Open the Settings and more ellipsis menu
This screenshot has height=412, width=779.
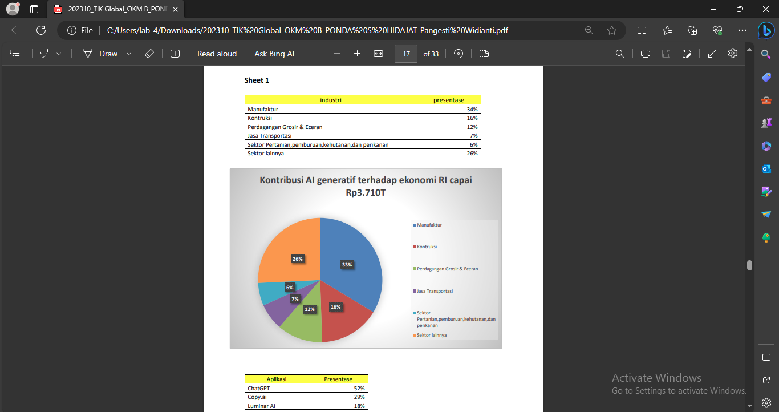[742, 30]
